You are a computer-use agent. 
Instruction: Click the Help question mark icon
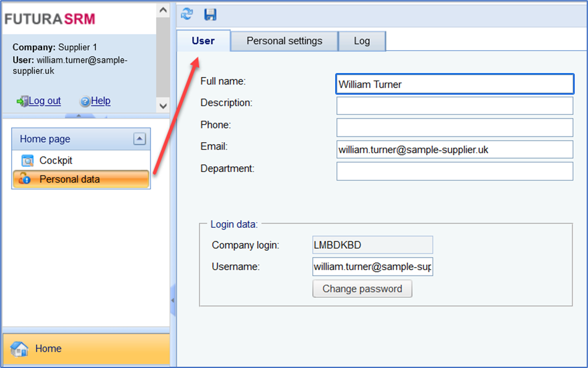coord(85,101)
